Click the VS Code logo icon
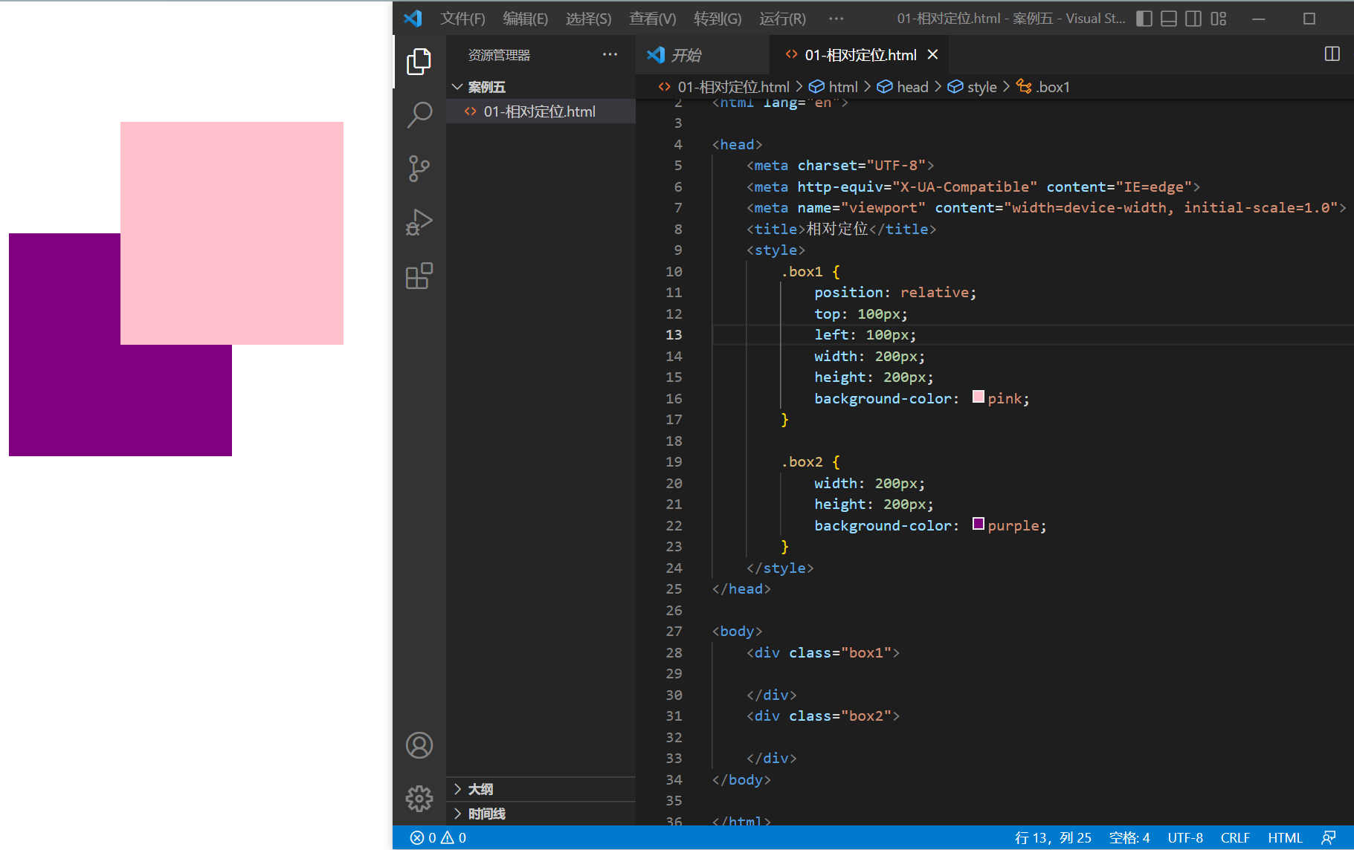This screenshot has height=850, width=1354. point(413,19)
